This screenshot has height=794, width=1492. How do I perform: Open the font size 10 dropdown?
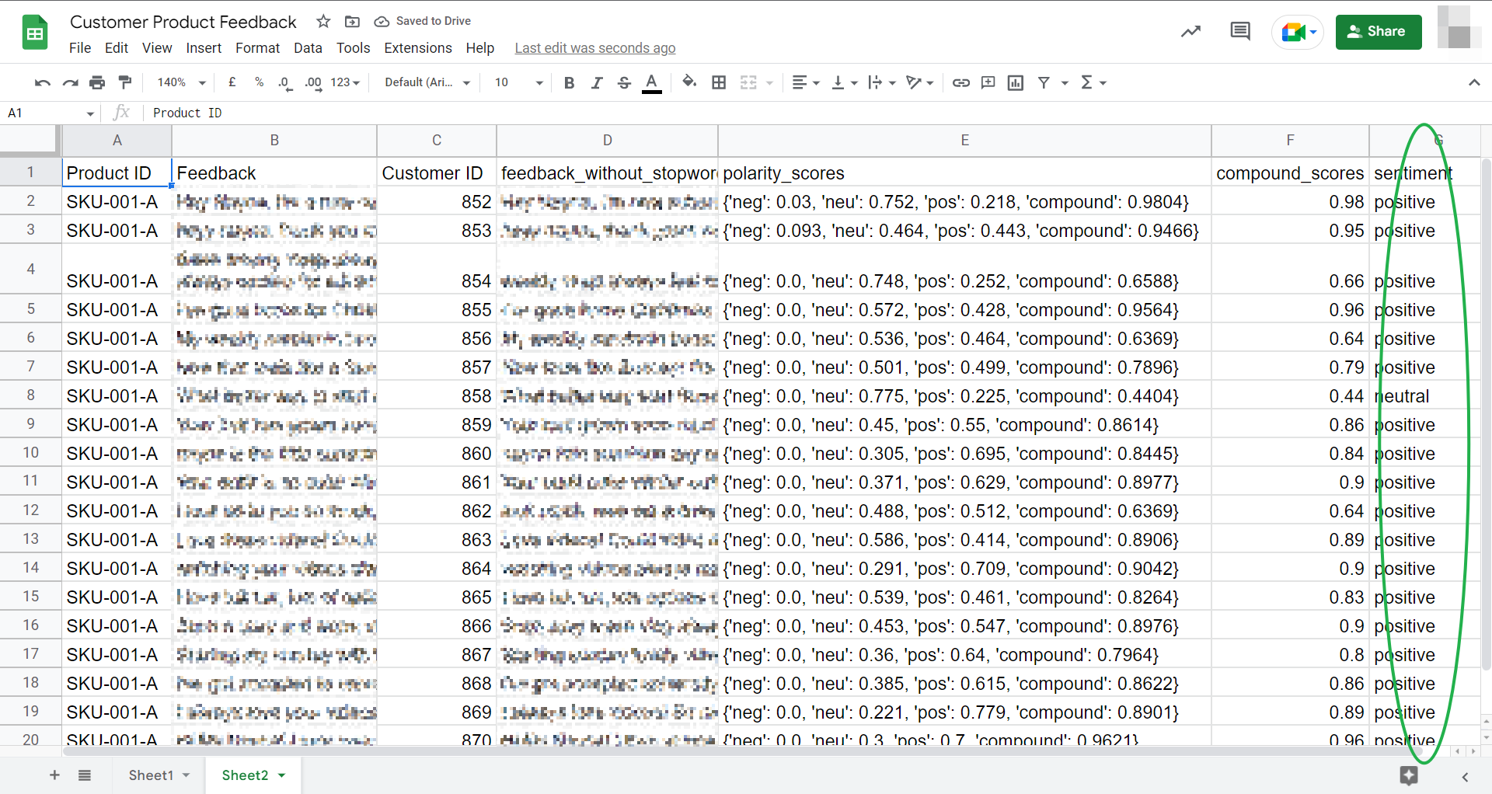(x=518, y=82)
